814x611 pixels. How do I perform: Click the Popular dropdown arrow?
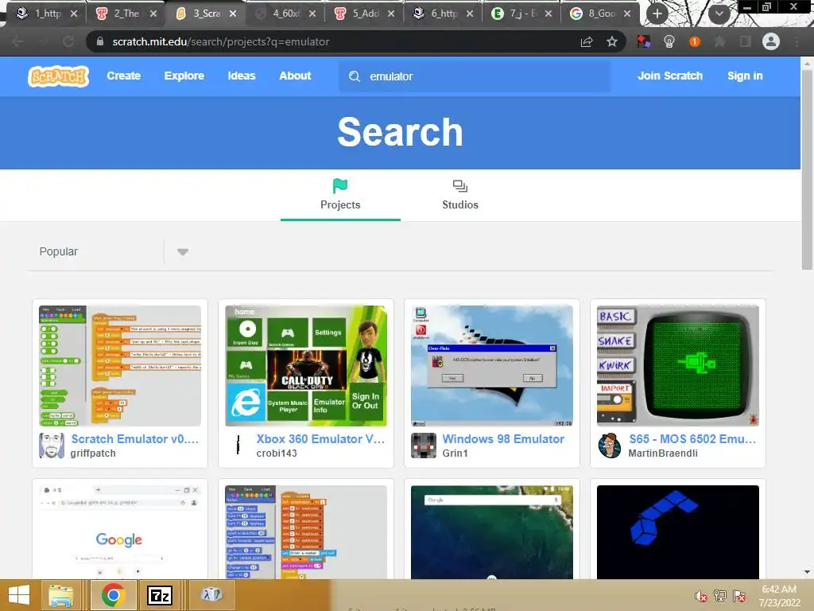(183, 252)
